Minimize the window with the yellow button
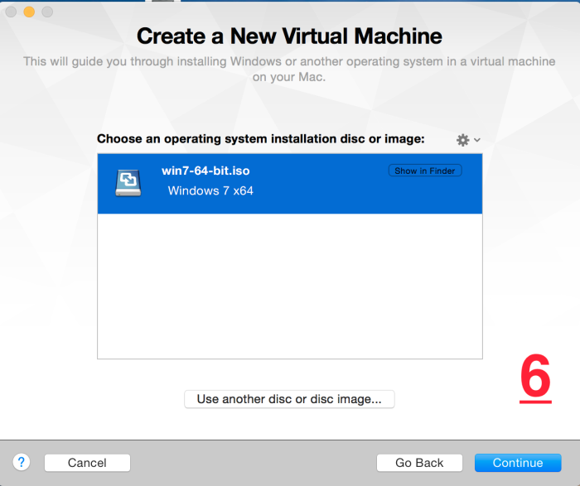Screen dimensions: 580x486 click(x=29, y=12)
